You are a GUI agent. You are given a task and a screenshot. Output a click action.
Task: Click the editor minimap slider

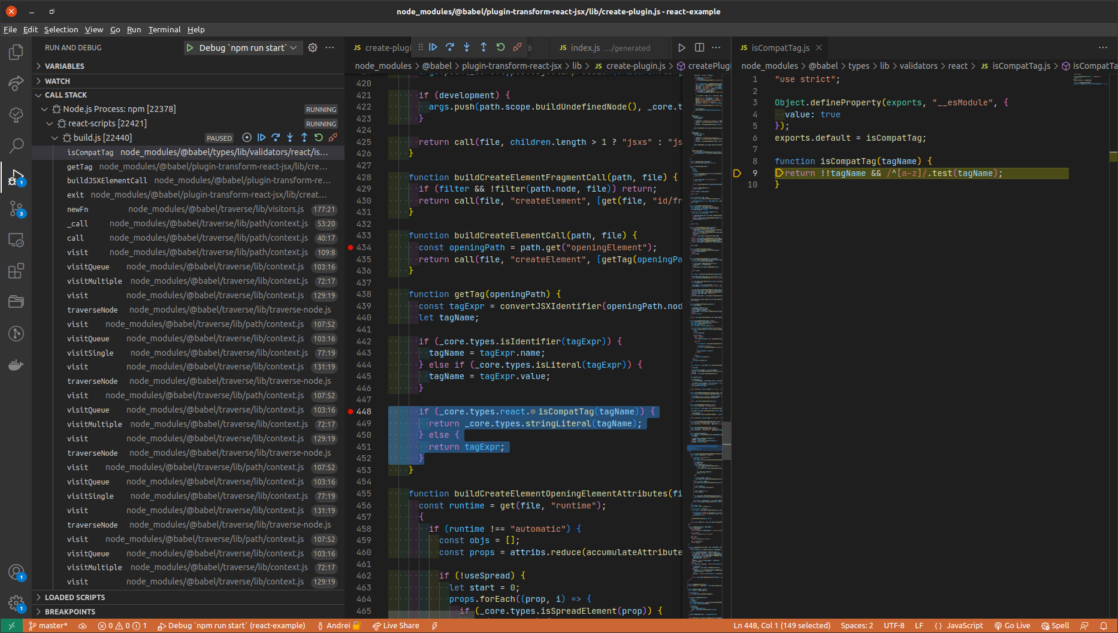pos(726,440)
